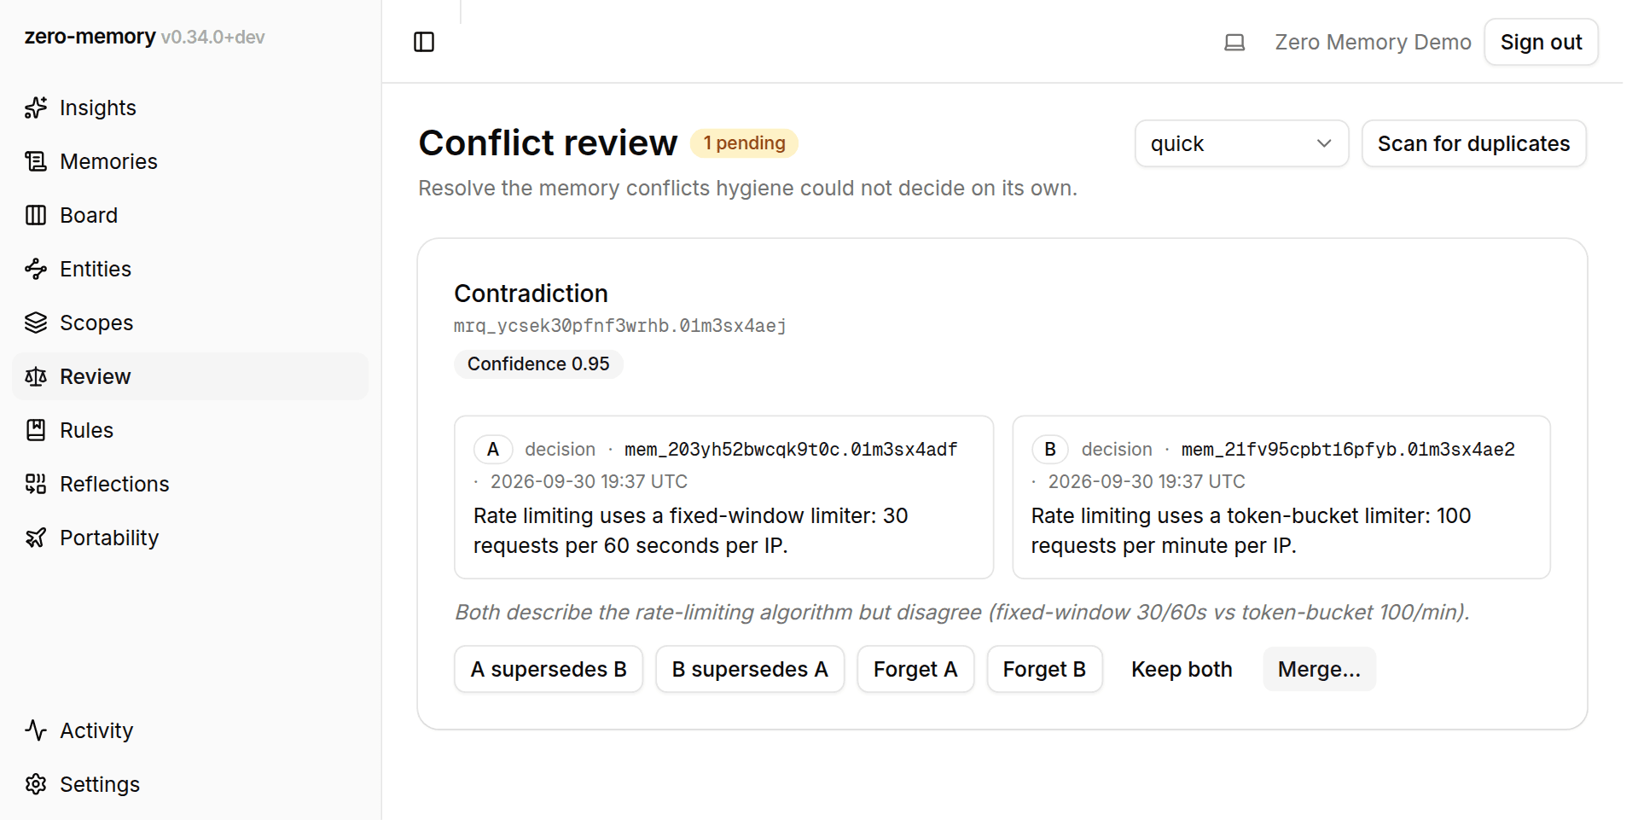The image size is (1638, 820).
Task: Click the Board columns icon
Action: click(36, 215)
